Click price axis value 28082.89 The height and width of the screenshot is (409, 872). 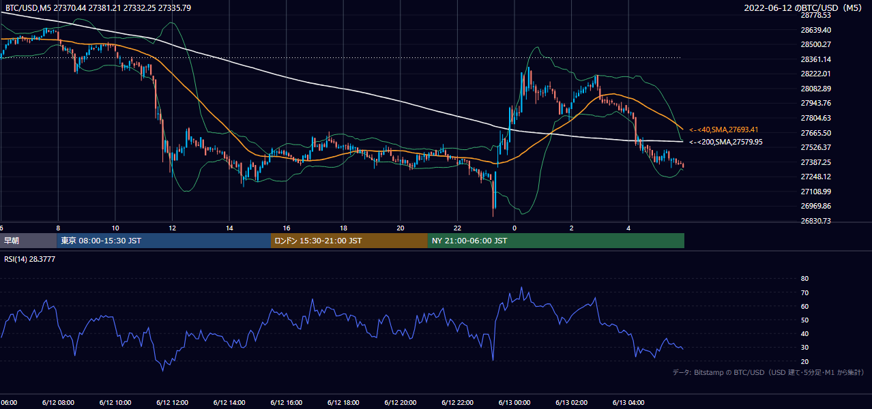(x=815, y=89)
